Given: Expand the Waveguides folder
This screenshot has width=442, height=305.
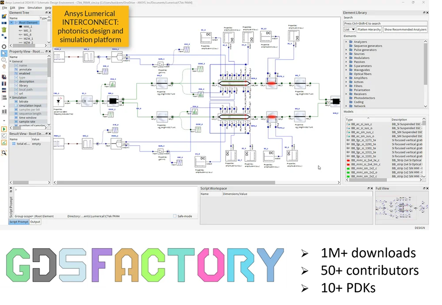Looking at the screenshot, I should [347, 70].
